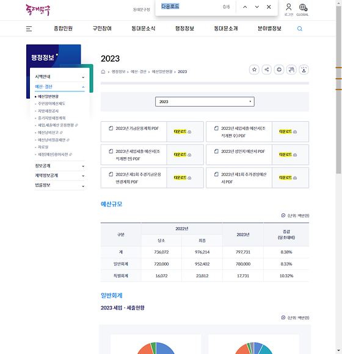Open 동대문소개 main menu
Screen dimensions: 342x354
click(226, 29)
